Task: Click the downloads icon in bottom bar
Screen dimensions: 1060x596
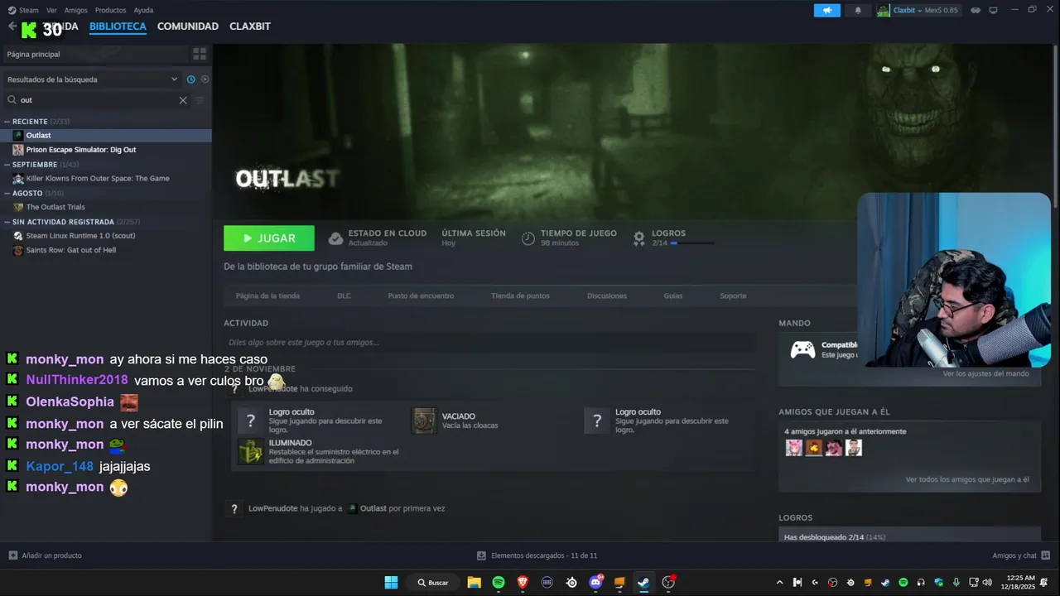Action: point(481,555)
